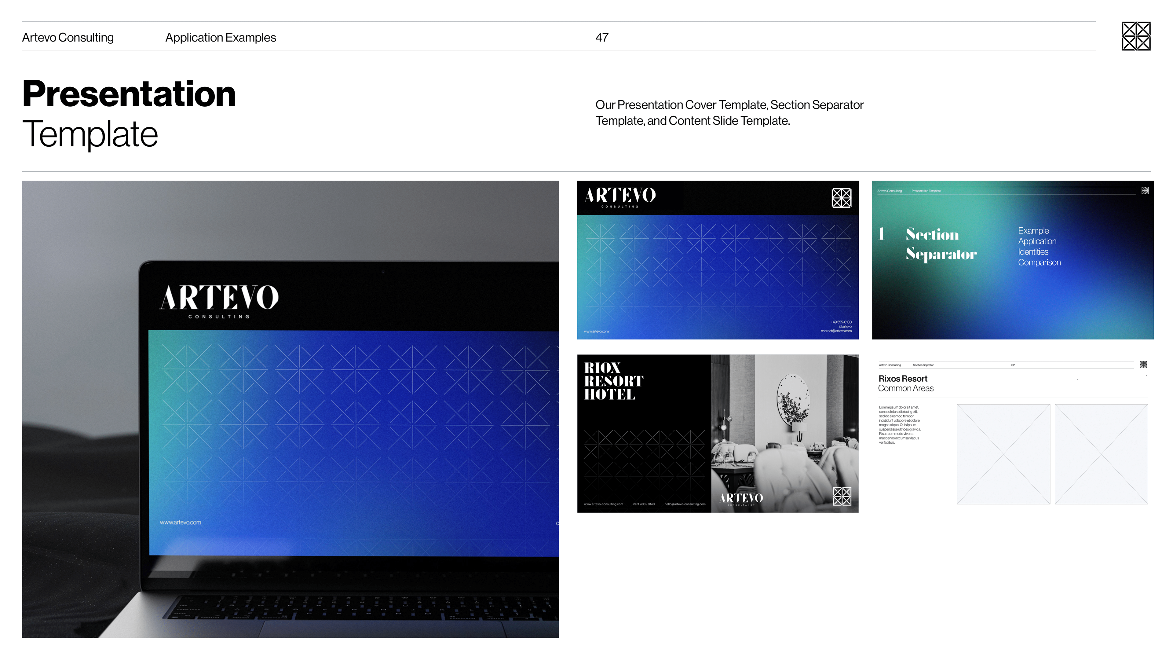
Task: Click the small logo mark on the Section Separator slide
Action: 1145,190
